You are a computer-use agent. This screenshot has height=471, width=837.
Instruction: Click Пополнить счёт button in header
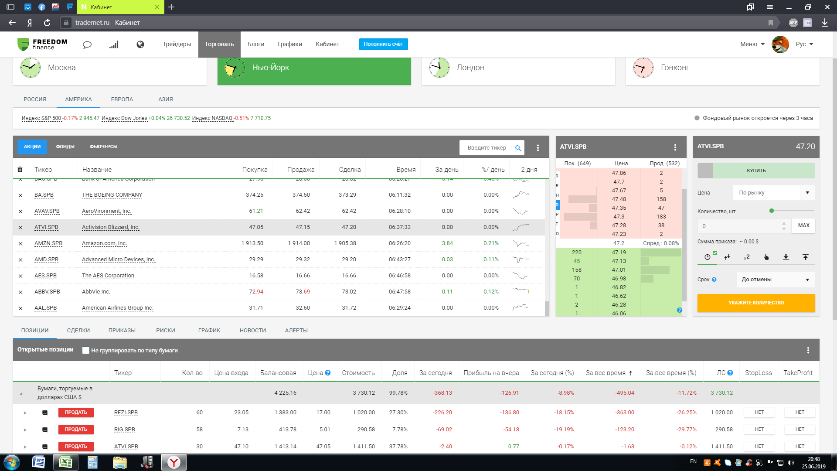click(x=383, y=44)
